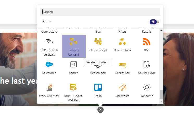
Task: Insert the RSS web part
Action: pos(147,46)
